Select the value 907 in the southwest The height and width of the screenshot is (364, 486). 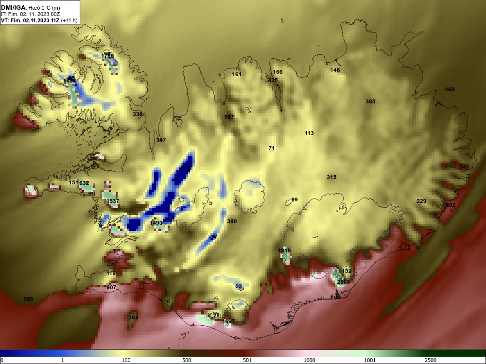coord(111,287)
